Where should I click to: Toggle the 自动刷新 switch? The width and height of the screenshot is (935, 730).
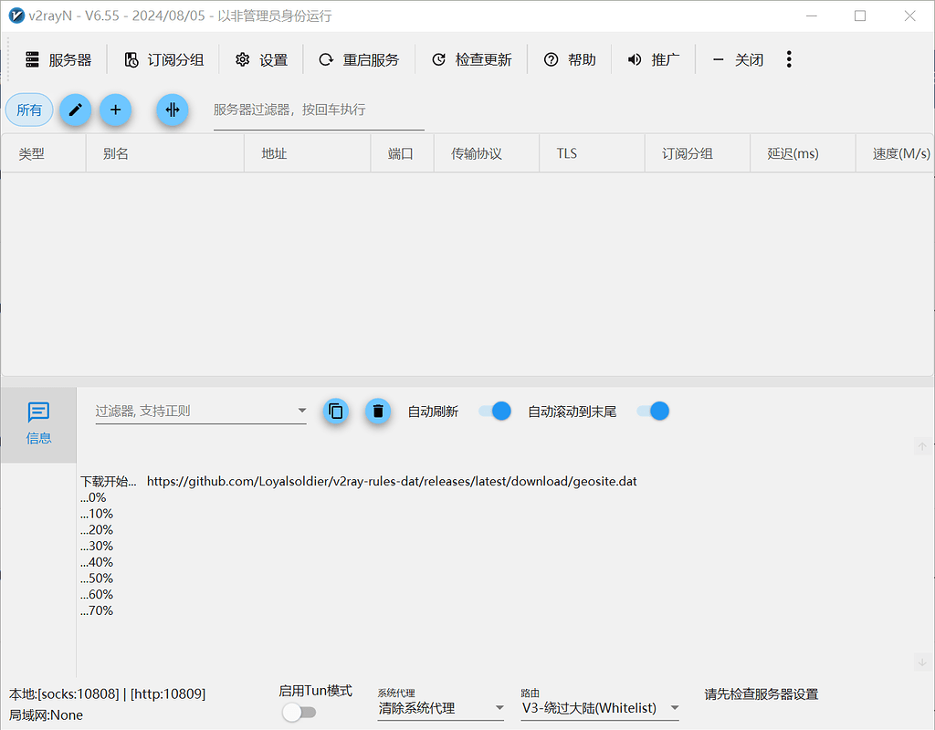495,412
